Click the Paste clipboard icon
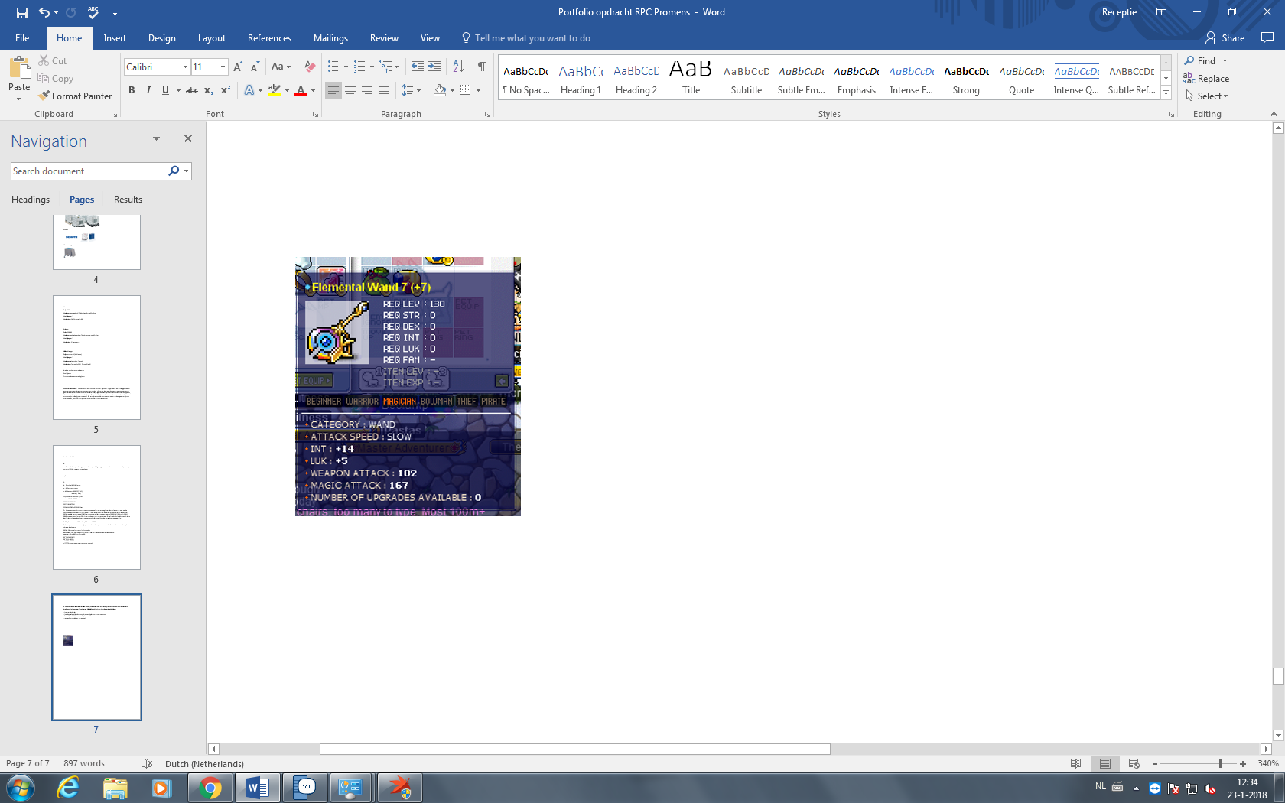 click(x=19, y=69)
